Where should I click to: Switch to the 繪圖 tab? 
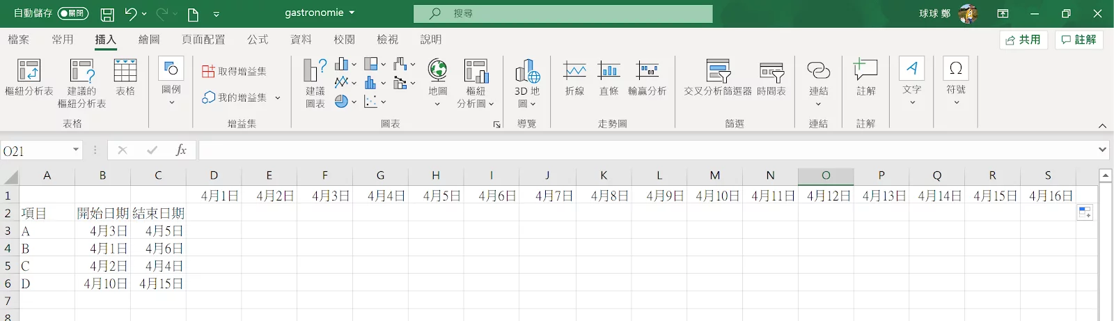tap(149, 40)
